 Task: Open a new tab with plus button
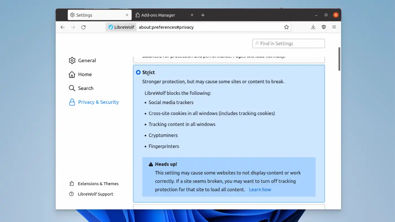pos(203,15)
